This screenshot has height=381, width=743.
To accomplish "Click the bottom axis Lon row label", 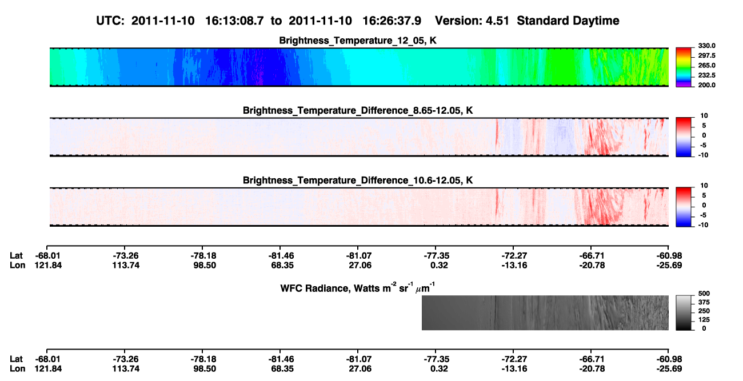I will pyautogui.click(x=18, y=368).
